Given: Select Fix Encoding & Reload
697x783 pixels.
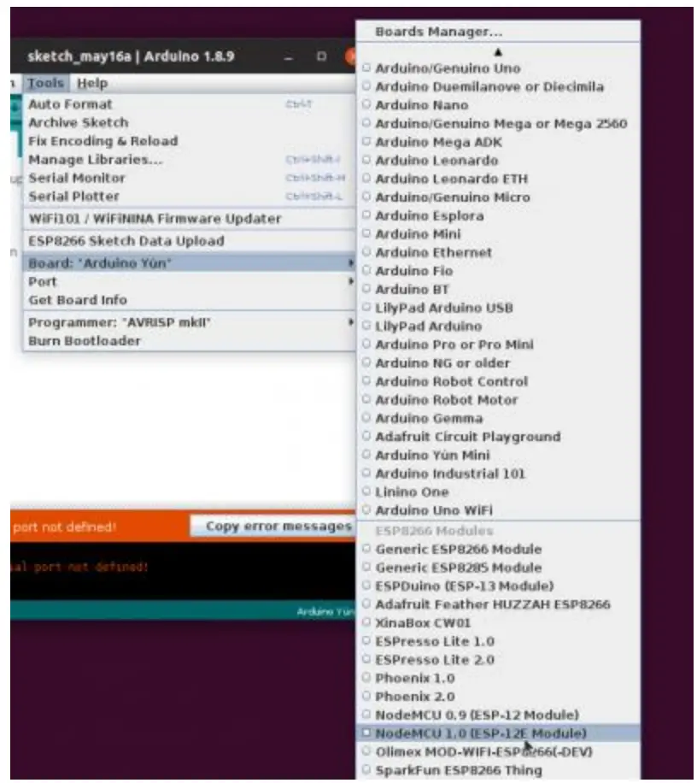Looking at the screenshot, I should click(189, 141).
